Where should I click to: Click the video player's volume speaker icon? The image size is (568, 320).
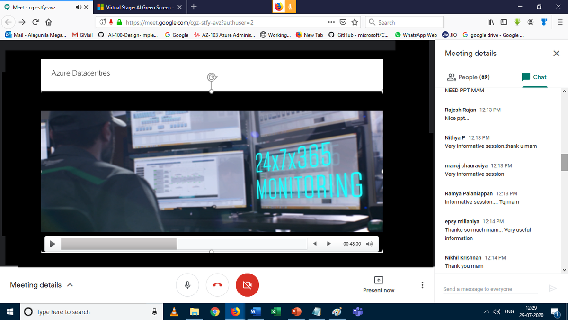coord(370,244)
